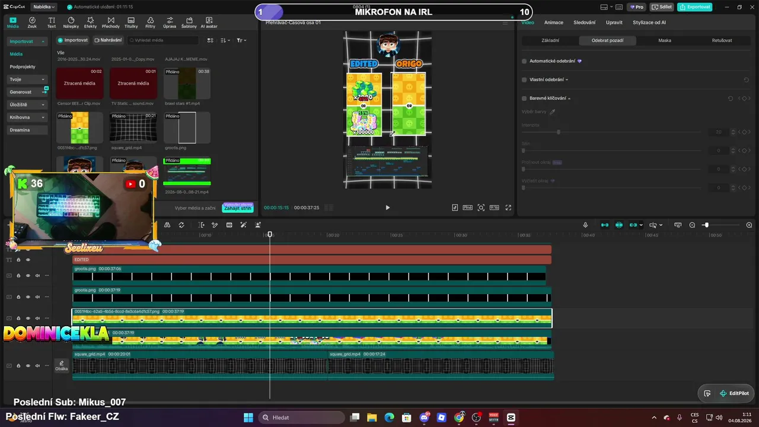
Task: Open the AI avatar panel
Action: (209, 23)
